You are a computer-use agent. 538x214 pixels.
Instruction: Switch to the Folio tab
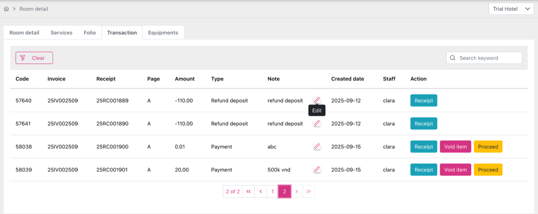tap(89, 33)
